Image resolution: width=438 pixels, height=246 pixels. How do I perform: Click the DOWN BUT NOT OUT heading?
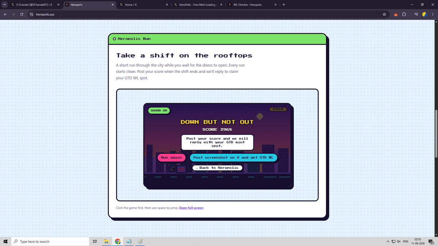pos(217,122)
